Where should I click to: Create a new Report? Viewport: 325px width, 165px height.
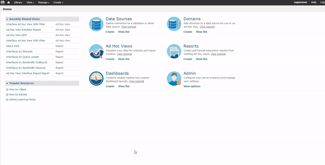tap(188, 59)
